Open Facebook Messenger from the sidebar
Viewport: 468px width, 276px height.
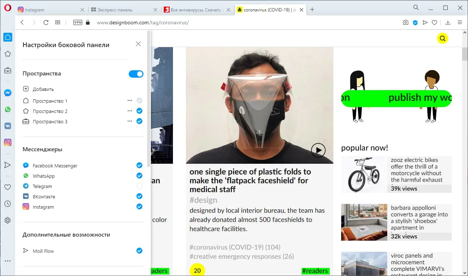[x=8, y=93]
